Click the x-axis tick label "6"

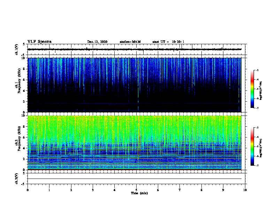pyautogui.click(x=158, y=190)
